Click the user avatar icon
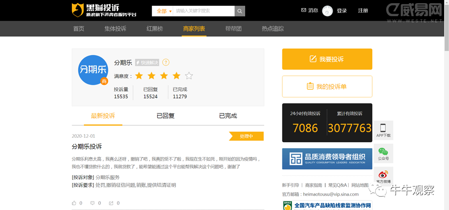 coord(328,11)
